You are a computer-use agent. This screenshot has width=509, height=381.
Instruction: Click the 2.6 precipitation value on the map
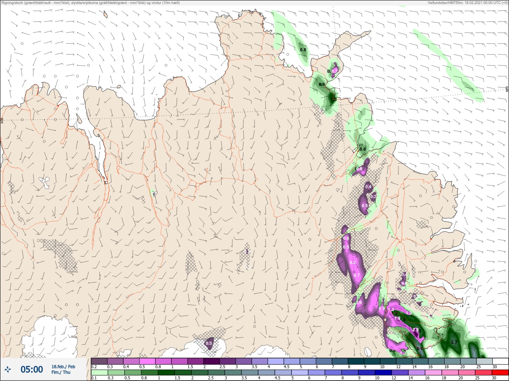coord(416,330)
